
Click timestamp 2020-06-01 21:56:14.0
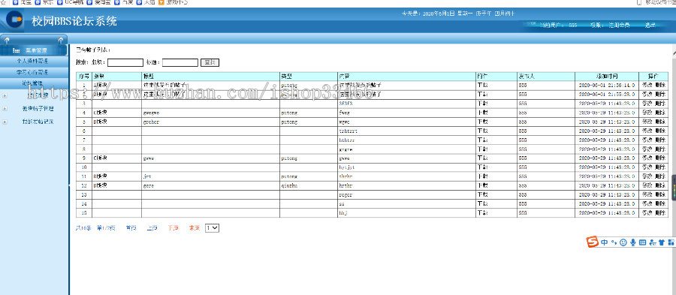tap(607, 86)
